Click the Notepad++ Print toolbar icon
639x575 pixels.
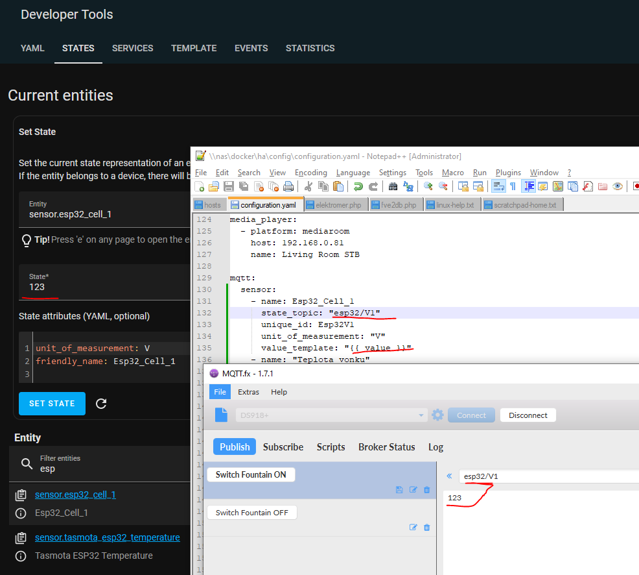click(x=288, y=187)
